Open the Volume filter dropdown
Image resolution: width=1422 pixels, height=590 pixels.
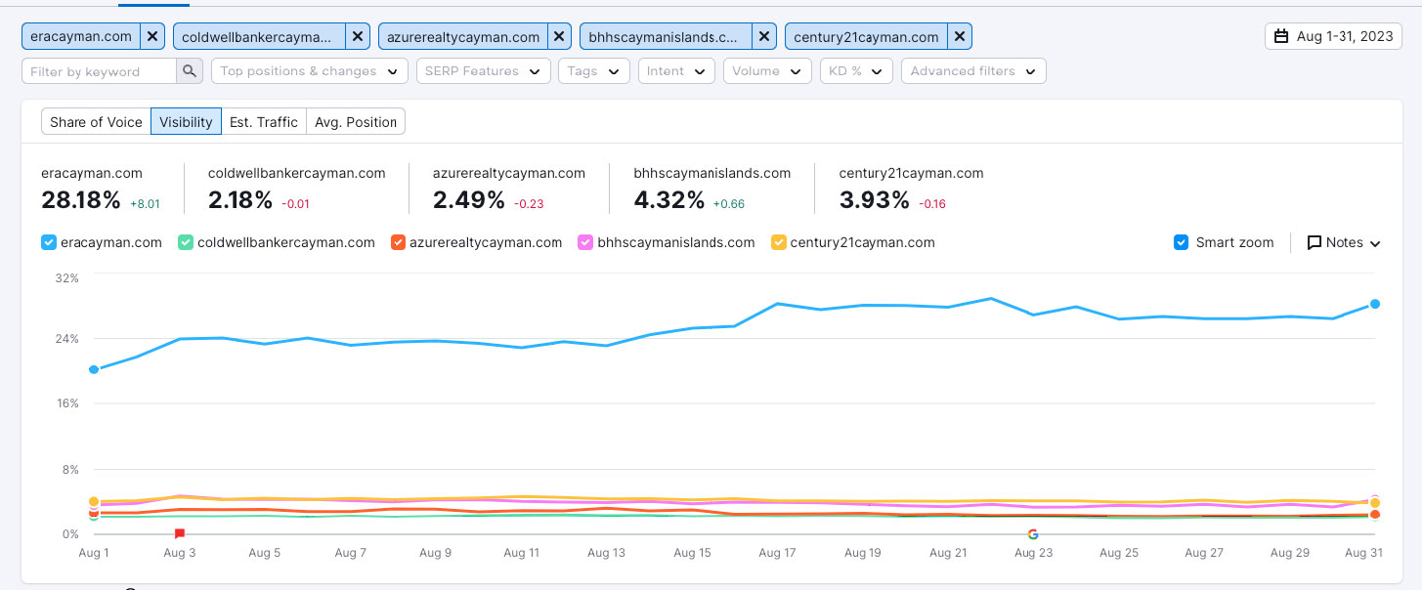point(767,71)
